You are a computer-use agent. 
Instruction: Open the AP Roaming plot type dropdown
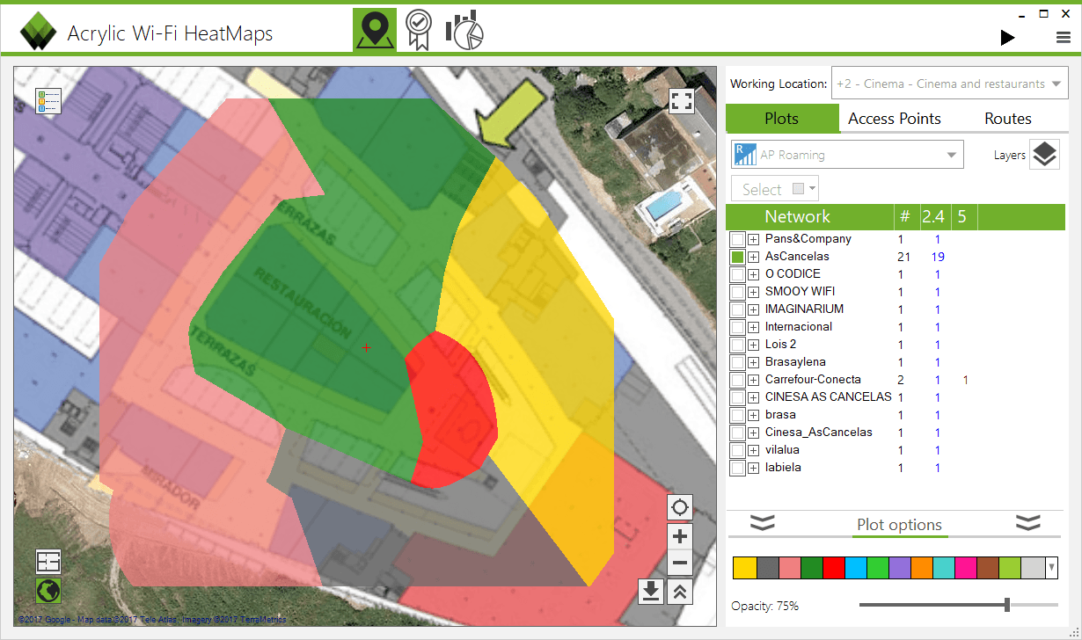[847, 155]
